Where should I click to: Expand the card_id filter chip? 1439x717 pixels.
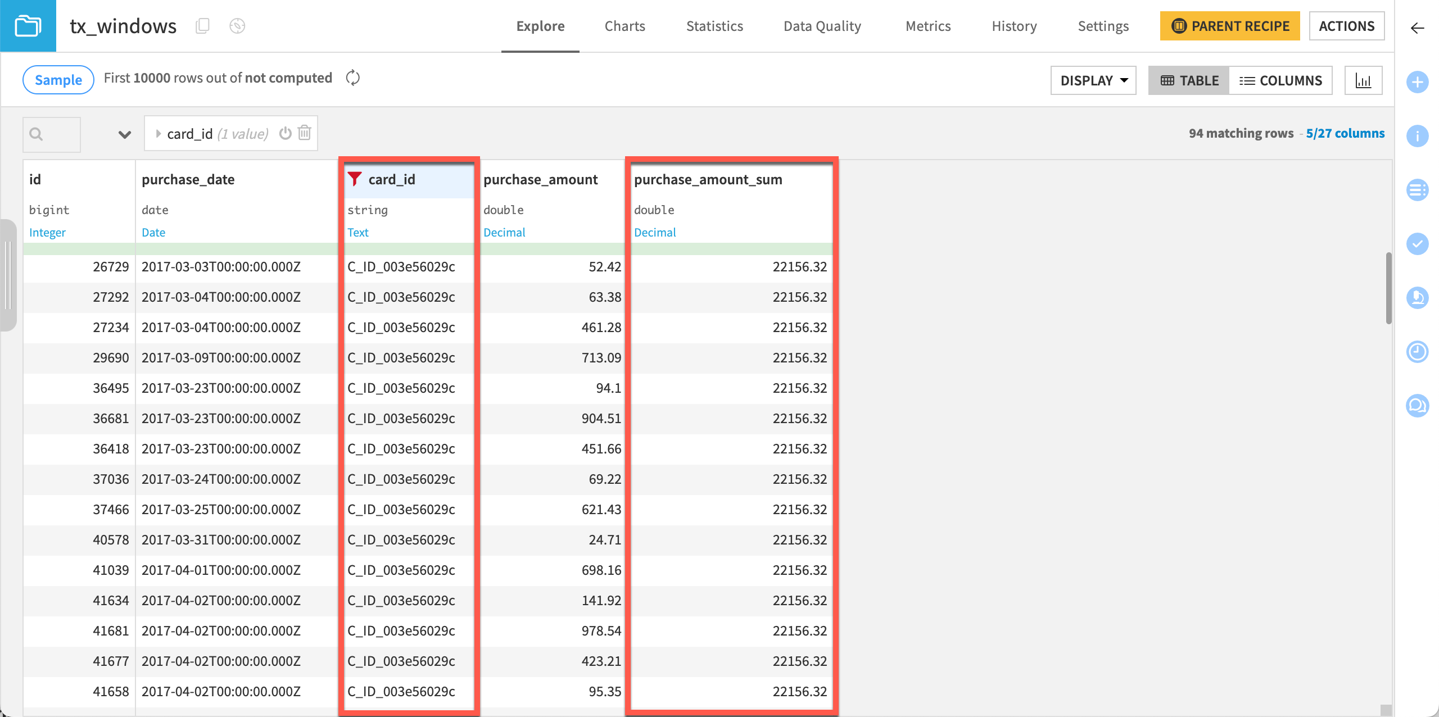click(159, 133)
